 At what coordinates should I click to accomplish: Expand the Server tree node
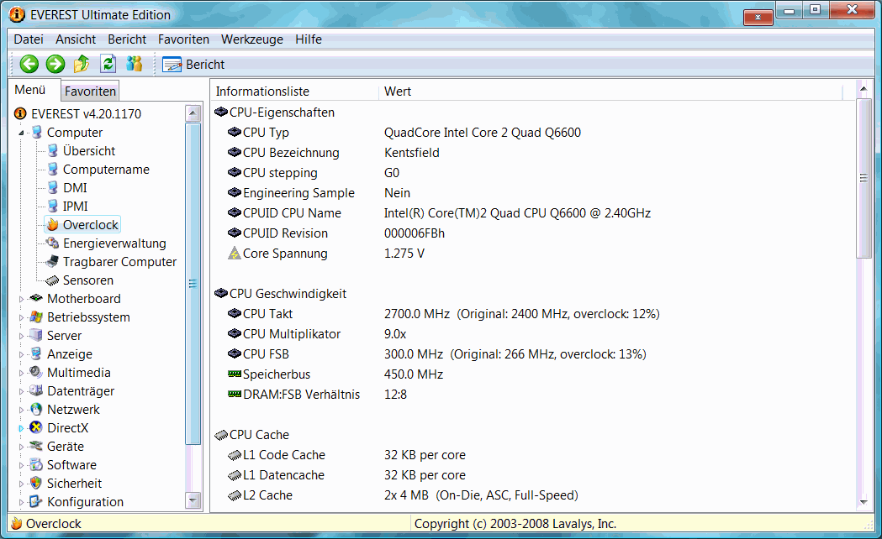(21, 337)
